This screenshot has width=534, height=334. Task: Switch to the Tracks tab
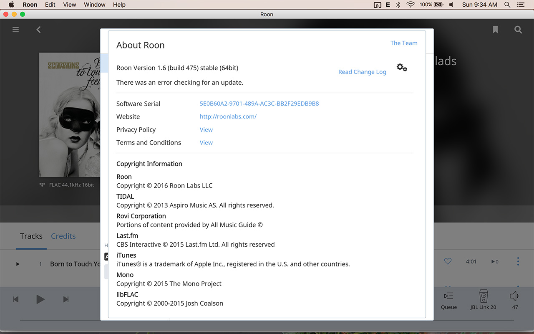(x=31, y=236)
